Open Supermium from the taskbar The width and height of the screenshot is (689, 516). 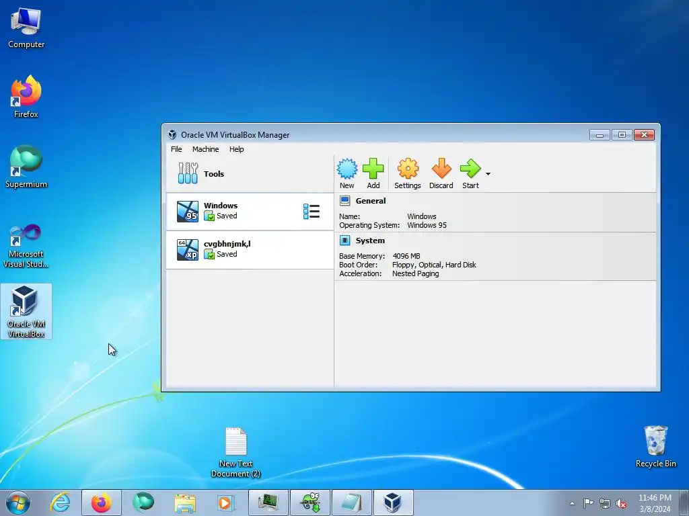[143, 503]
